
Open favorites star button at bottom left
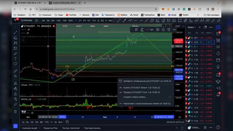point(15,126)
